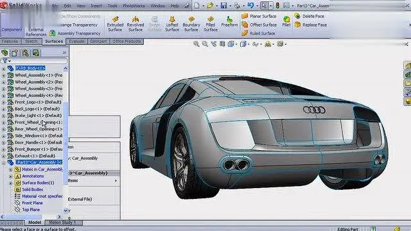The image size is (411, 231).
Task: Choose the Lofted Surface tool
Action: pyautogui.click(x=172, y=24)
